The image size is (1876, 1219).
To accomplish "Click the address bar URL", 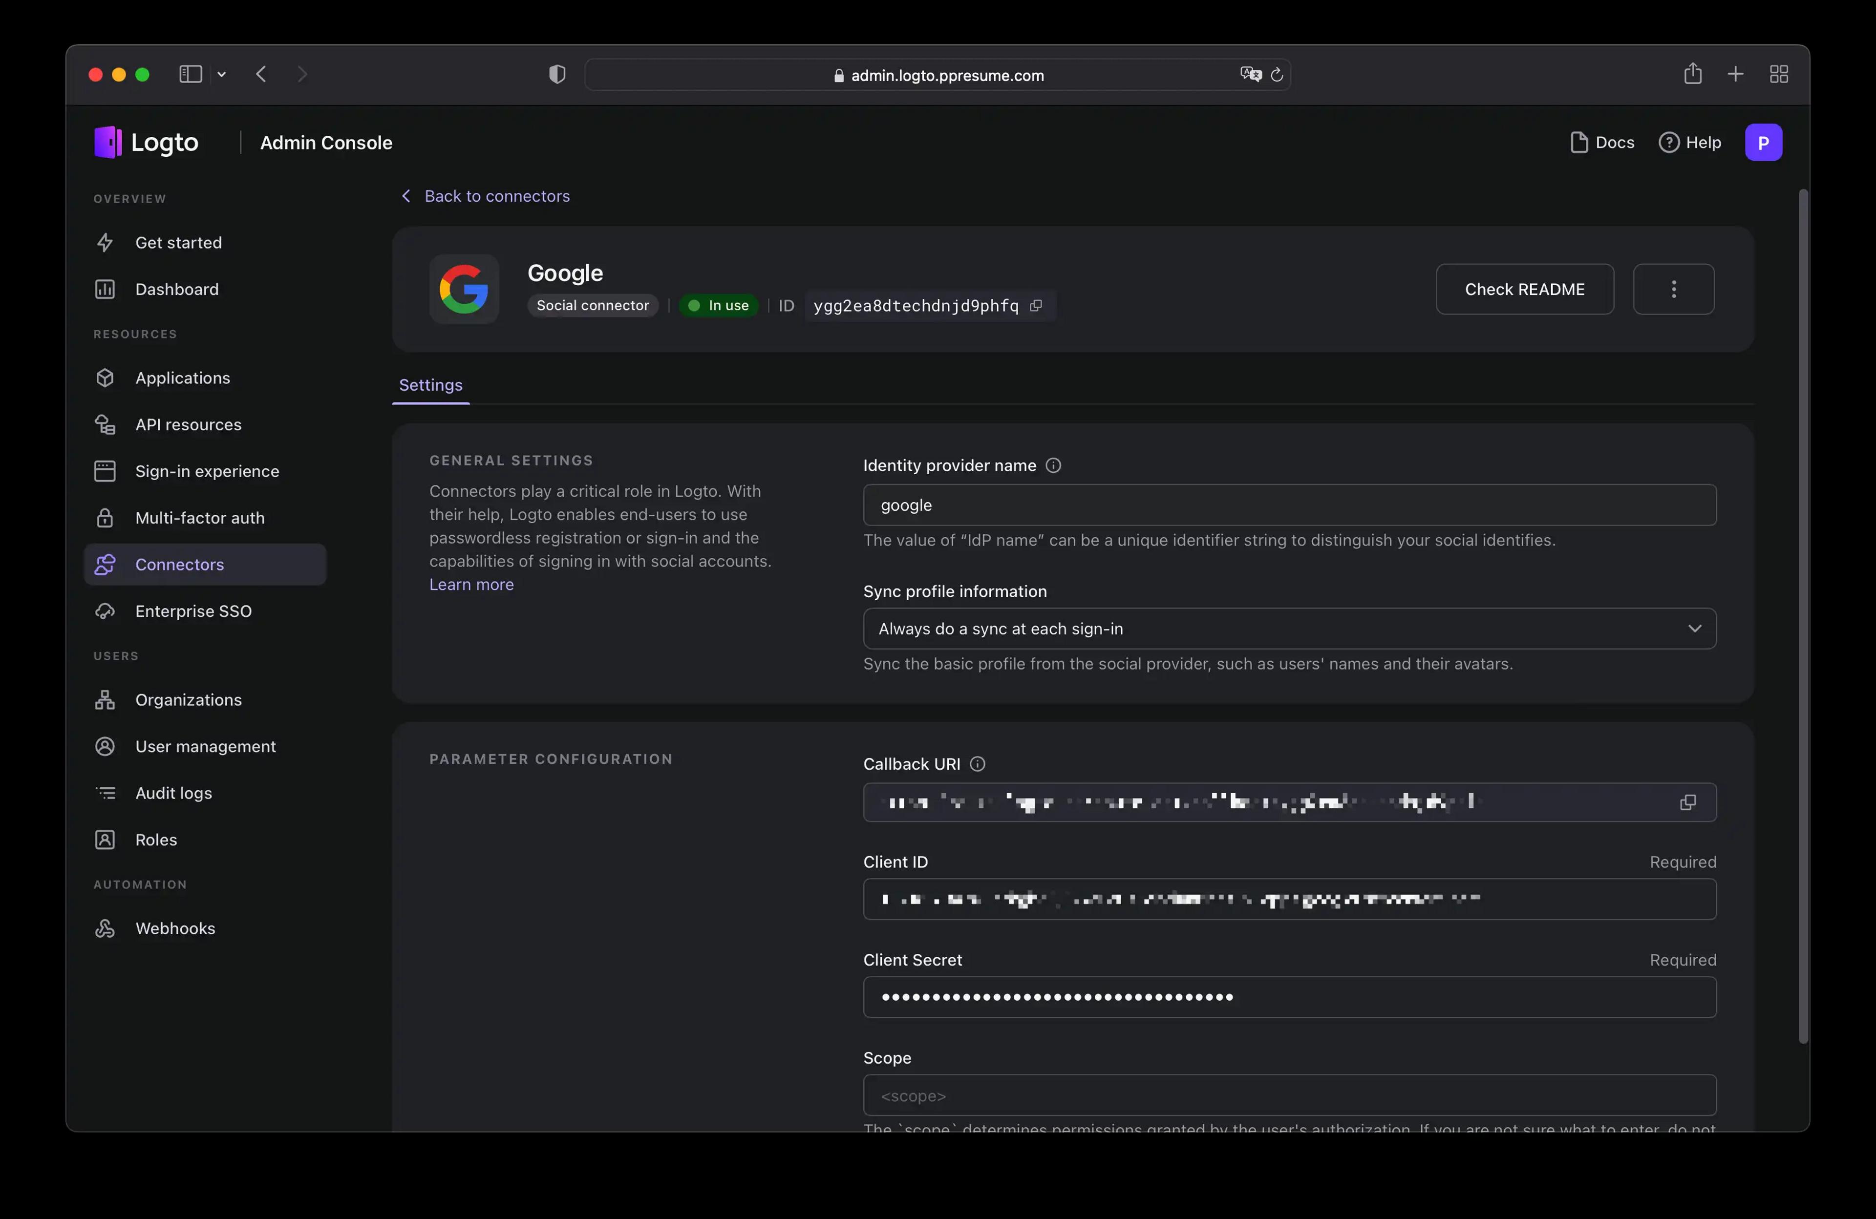I will 947,76.
